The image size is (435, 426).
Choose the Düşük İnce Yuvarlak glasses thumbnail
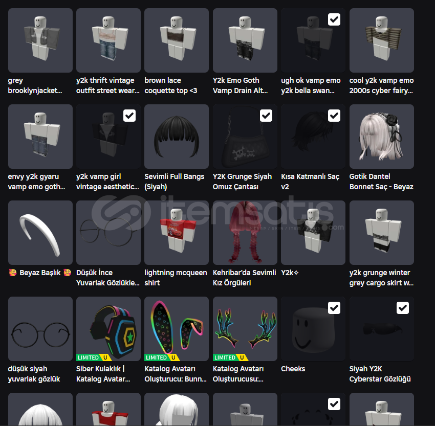108,233
